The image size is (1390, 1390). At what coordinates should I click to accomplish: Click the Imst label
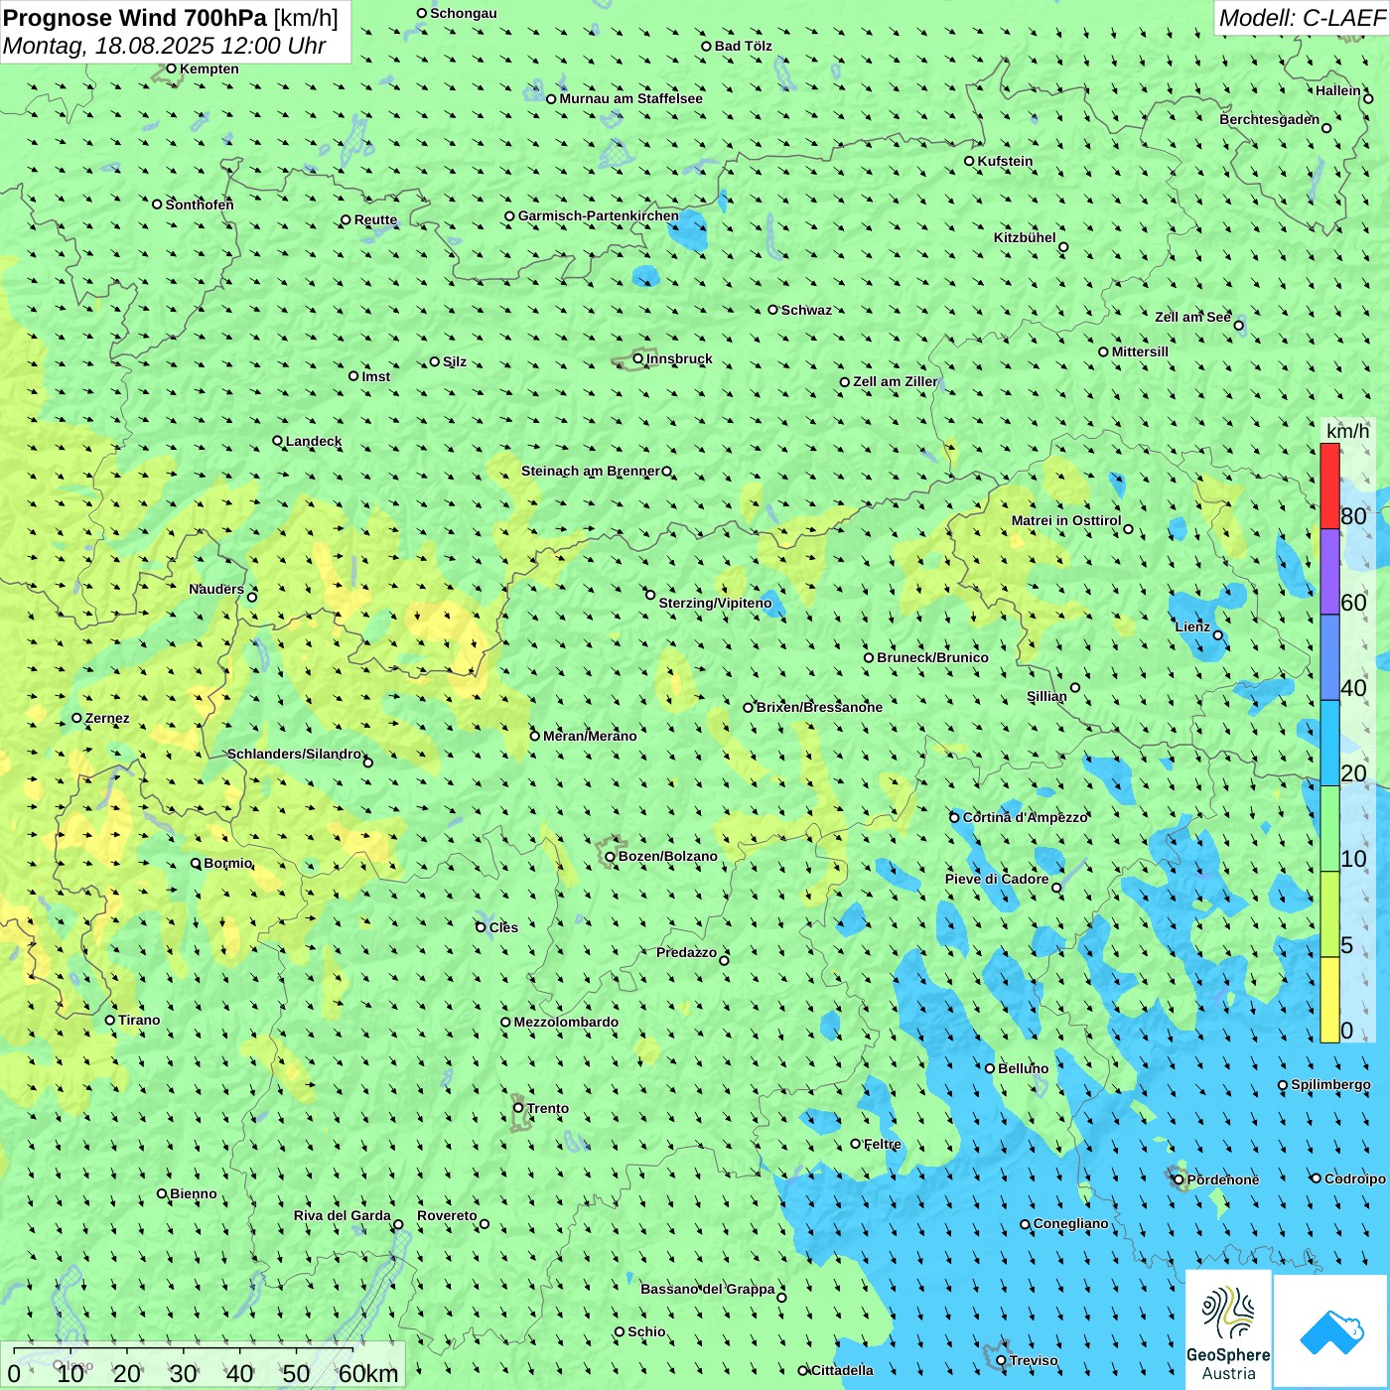tap(375, 376)
